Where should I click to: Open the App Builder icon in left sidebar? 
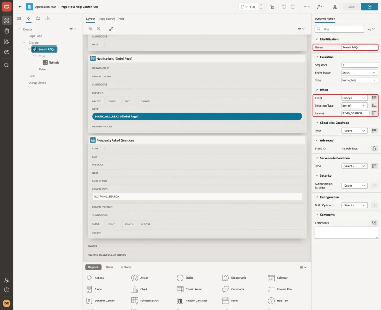point(7,20)
